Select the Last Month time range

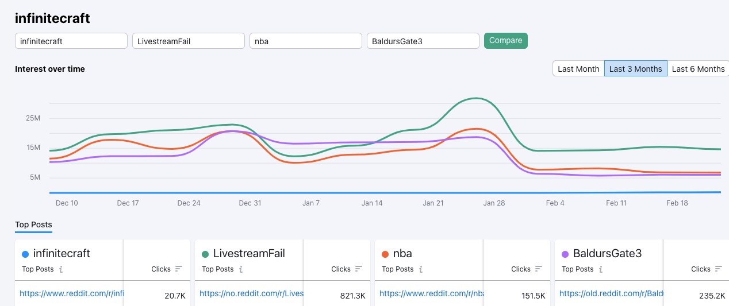coord(578,69)
